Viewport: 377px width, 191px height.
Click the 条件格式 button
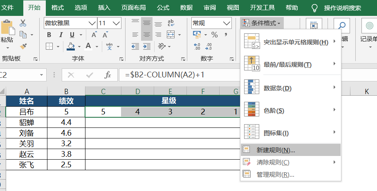[x=262, y=23]
